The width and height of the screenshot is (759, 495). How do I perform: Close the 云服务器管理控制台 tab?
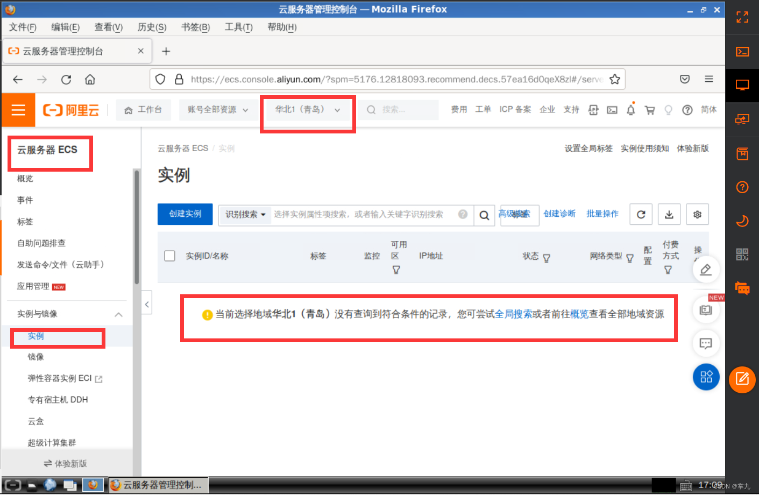140,51
